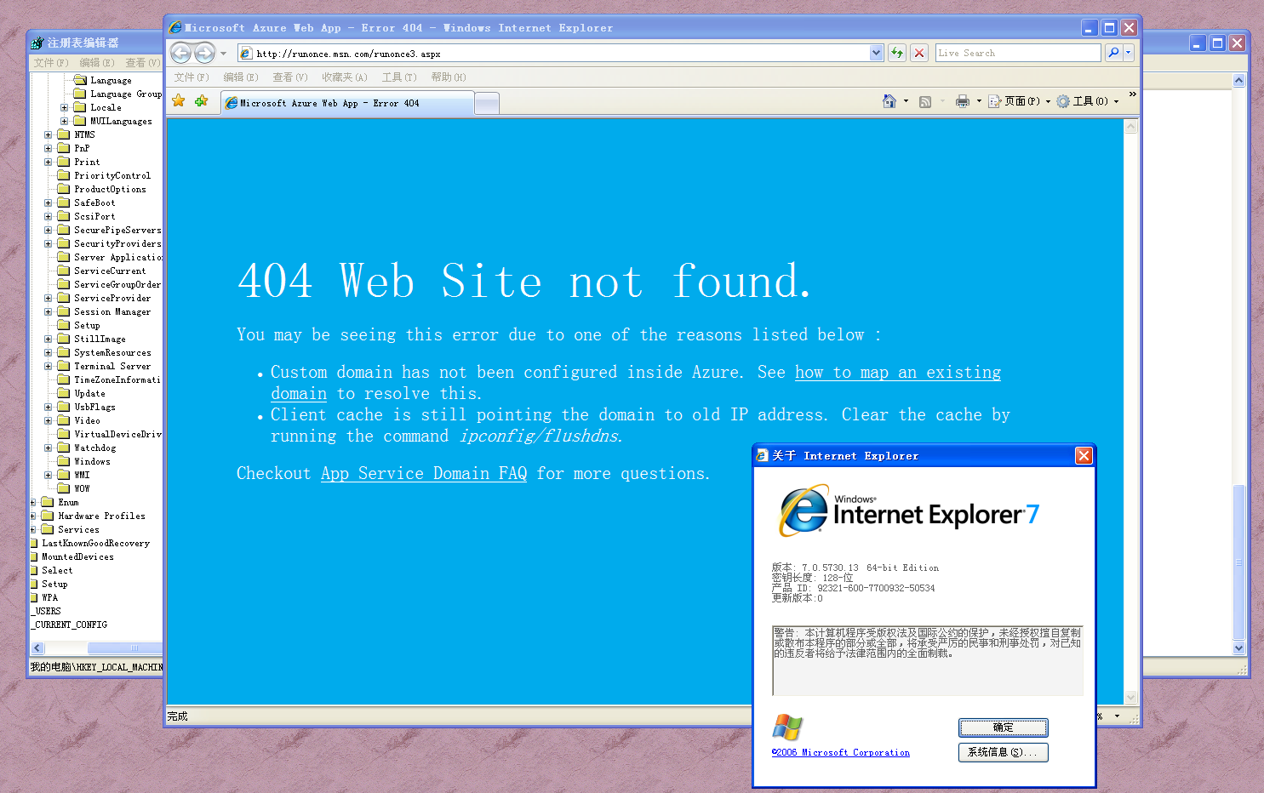Viewport: 1264px width, 793px height.
Task: Select the HKEY_CURRENT_CONFIG entry
Action: pyautogui.click(x=70, y=625)
